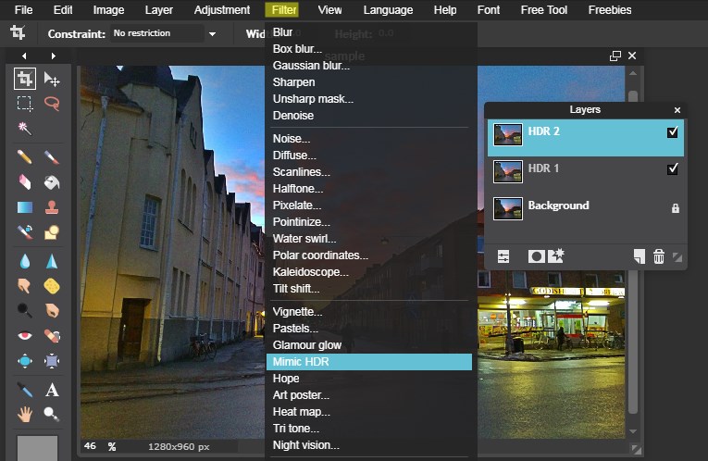The width and height of the screenshot is (708, 461).
Task: Open the Adjustment menu
Action: click(222, 10)
